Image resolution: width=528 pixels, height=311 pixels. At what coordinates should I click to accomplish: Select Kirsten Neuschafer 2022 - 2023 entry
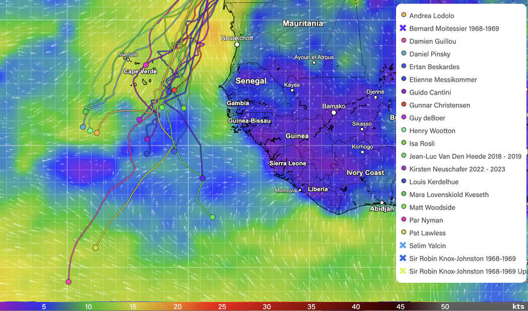457,169
